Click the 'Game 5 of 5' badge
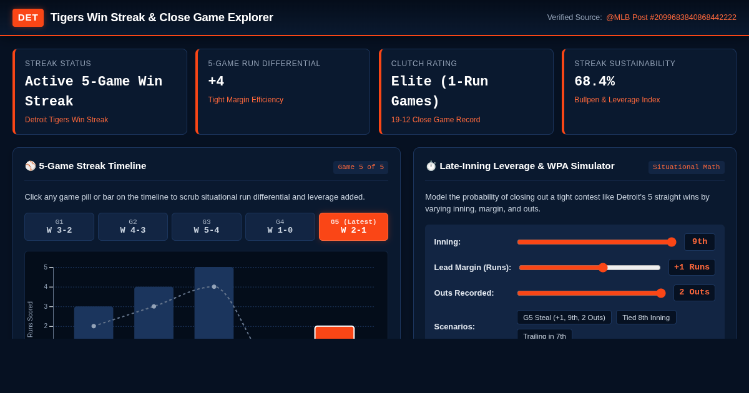 [361, 167]
